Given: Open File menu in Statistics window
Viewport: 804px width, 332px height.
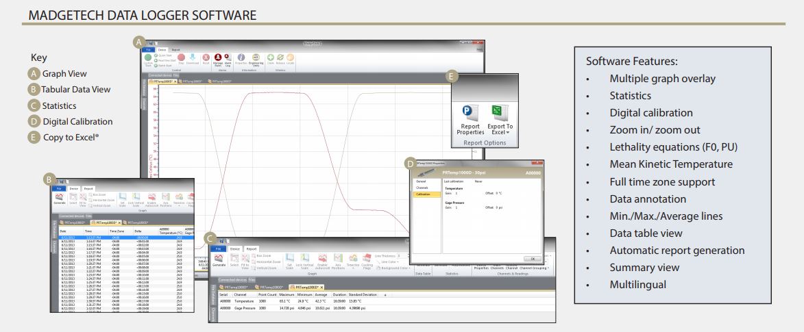Looking at the screenshot, I should [x=218, y=248].
